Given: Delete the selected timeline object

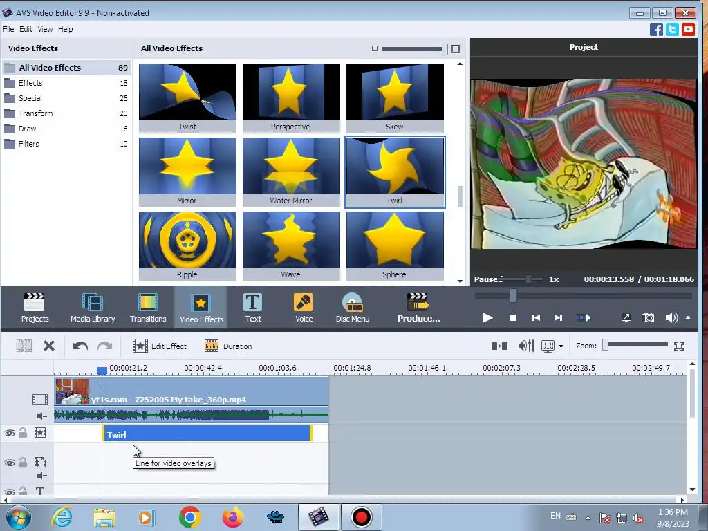Looking at the screenshot, I should (x=49, y=346).
